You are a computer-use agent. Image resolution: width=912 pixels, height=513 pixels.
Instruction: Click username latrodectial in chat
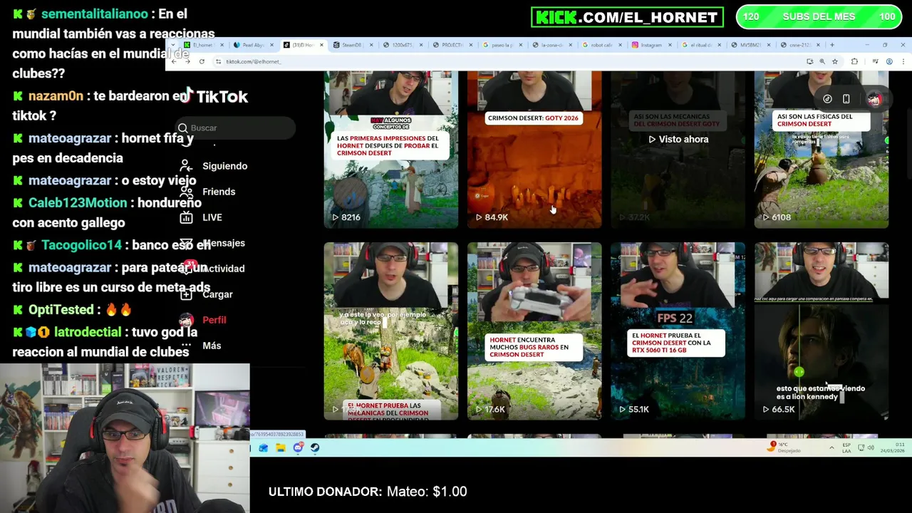[89, 333]
